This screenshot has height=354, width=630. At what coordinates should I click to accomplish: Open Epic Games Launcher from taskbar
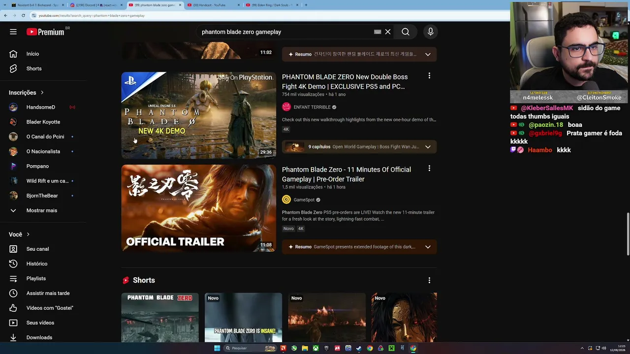click(x=326, y=348)
